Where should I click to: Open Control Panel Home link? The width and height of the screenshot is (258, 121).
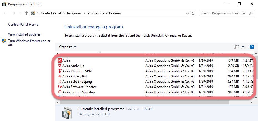click(x=23, y=25)
